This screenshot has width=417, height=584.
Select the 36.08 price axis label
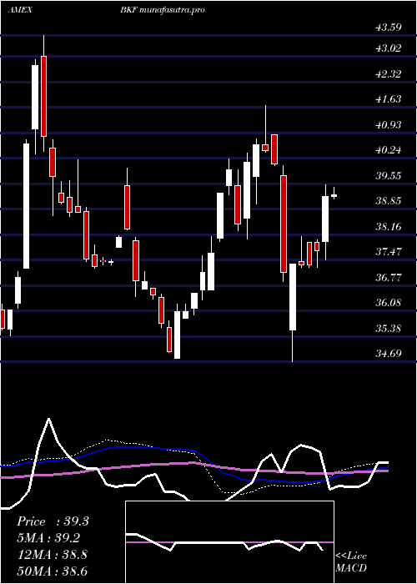(389, 303)
